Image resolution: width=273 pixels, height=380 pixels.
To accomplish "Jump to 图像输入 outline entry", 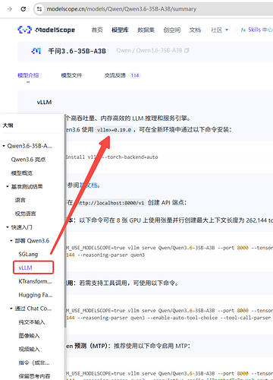I will tap(29, 336).
